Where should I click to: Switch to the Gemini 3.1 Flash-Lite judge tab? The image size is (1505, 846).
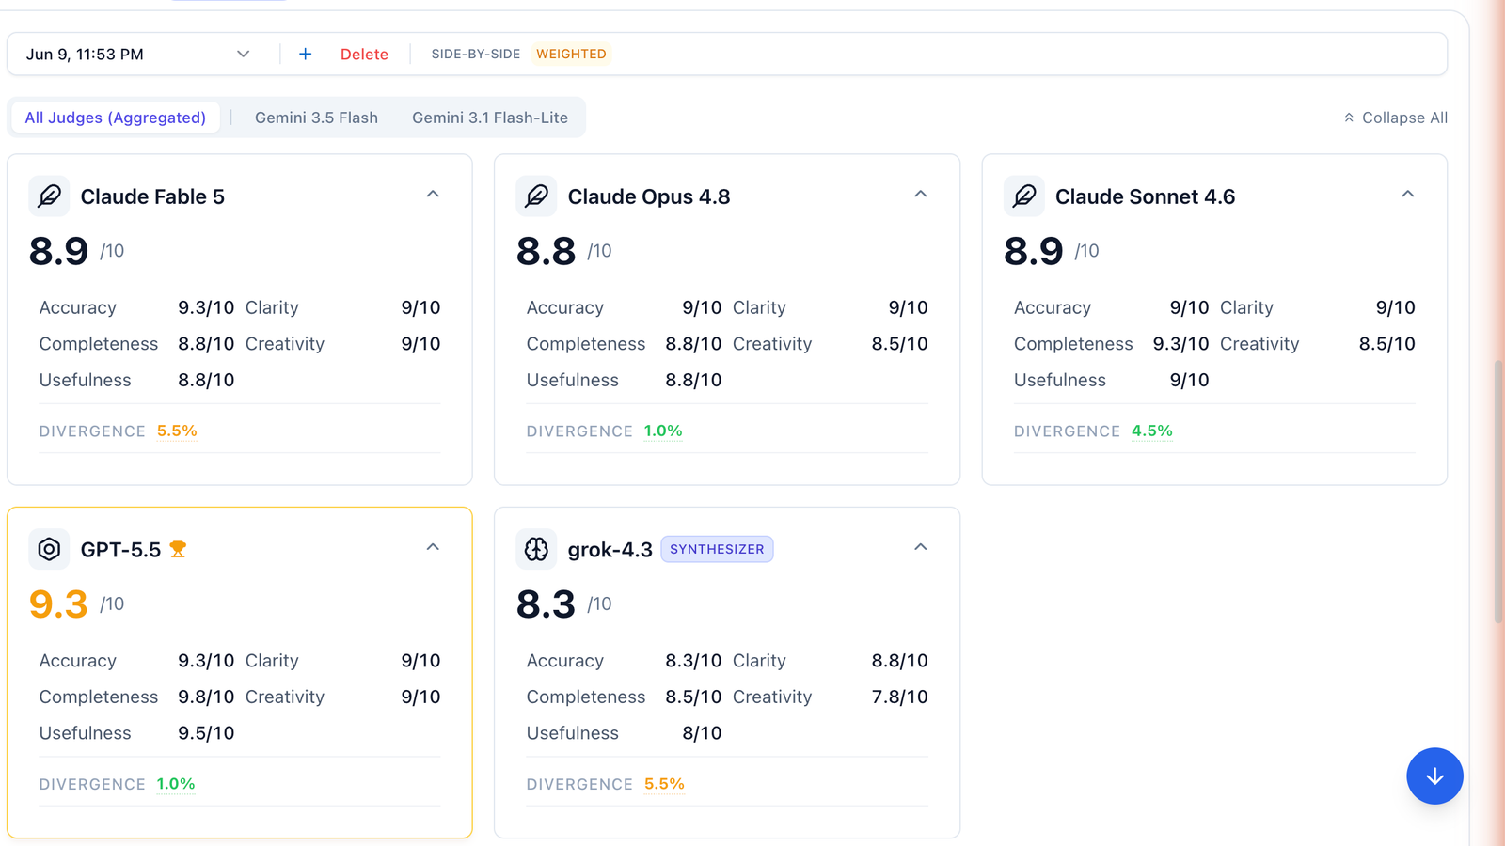(490, 117)
